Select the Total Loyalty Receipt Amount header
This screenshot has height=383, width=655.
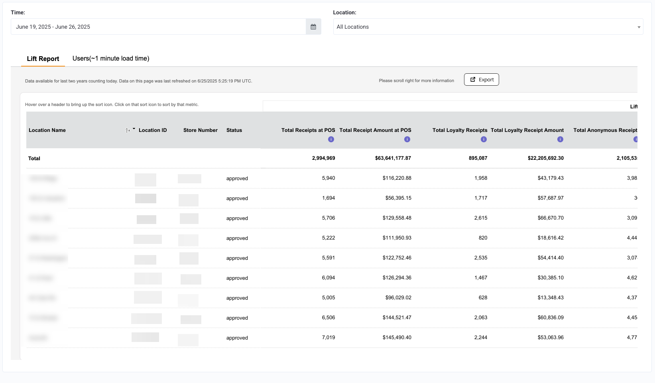coord(527,130)
